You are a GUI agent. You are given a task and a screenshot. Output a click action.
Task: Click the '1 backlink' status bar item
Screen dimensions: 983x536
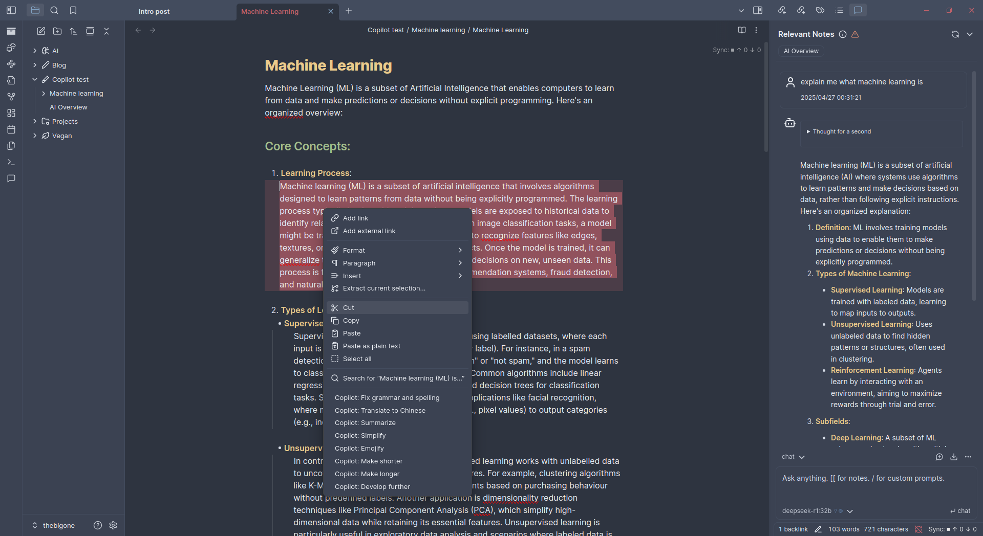click(793, 529)
